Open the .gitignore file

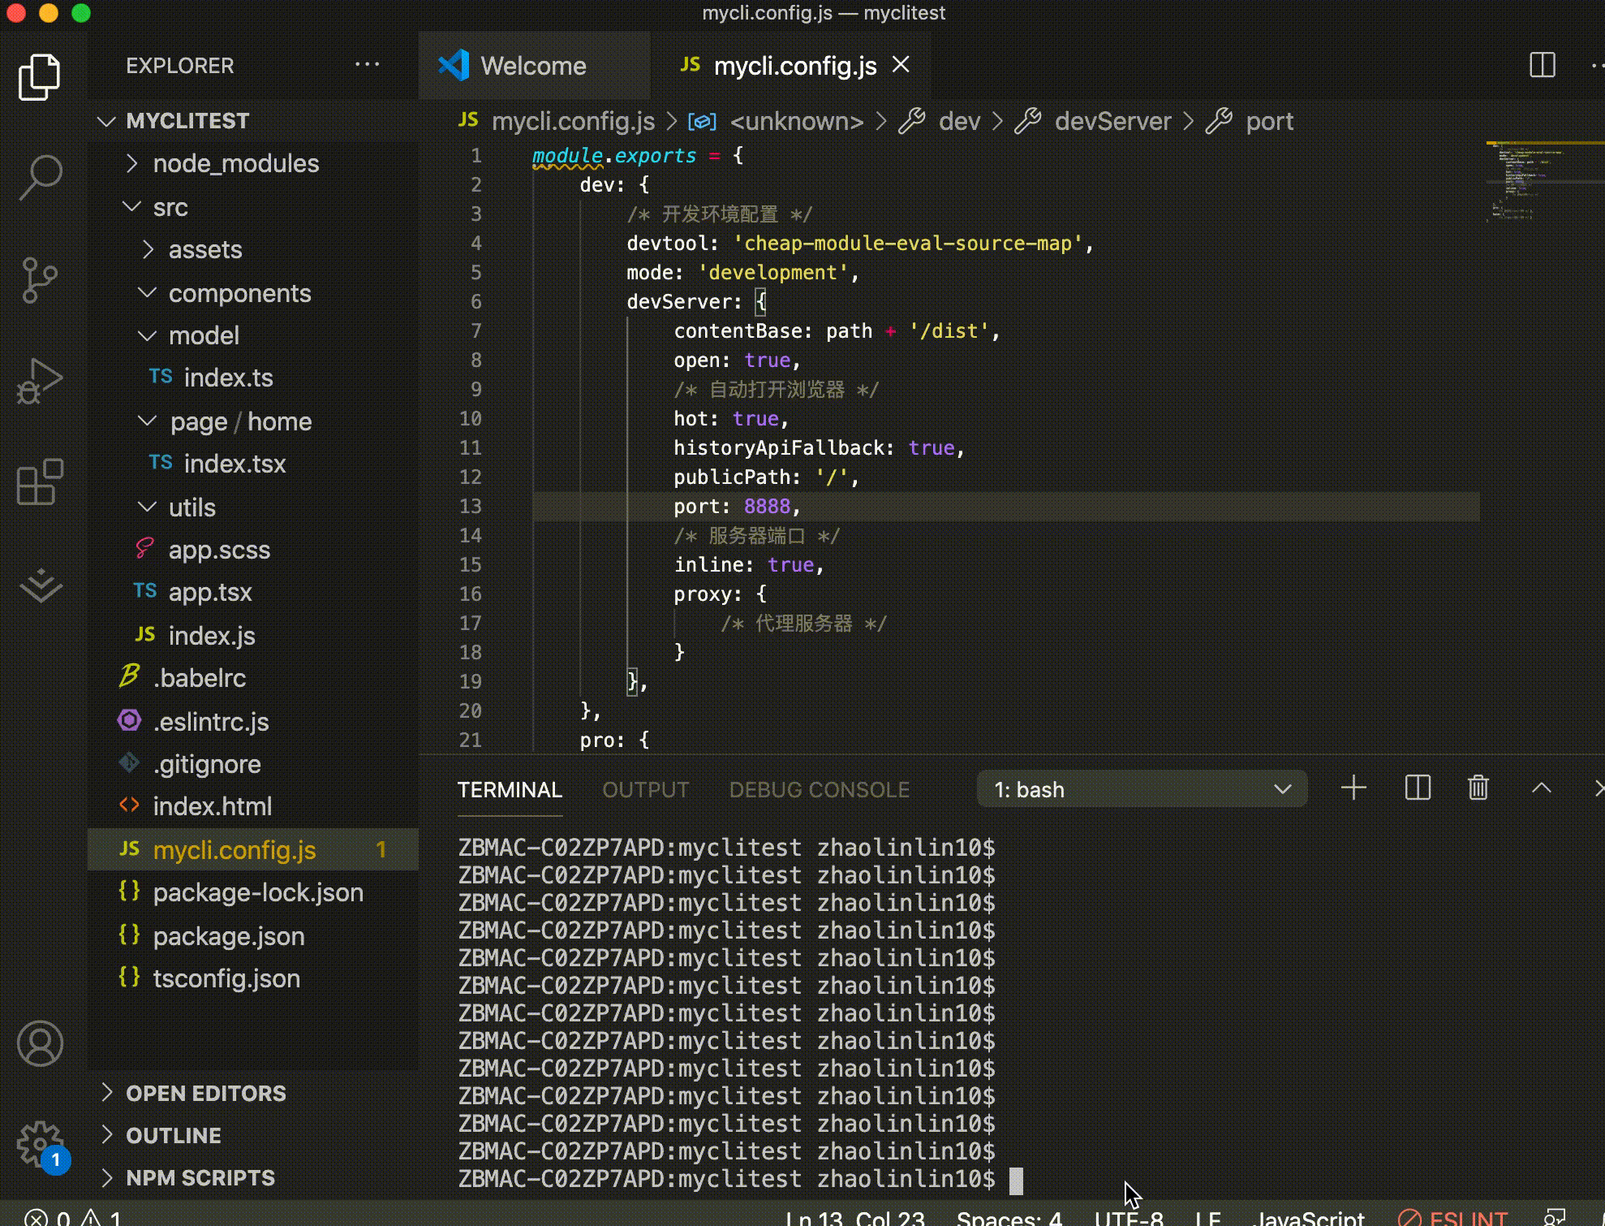click(x=252, y=764)
